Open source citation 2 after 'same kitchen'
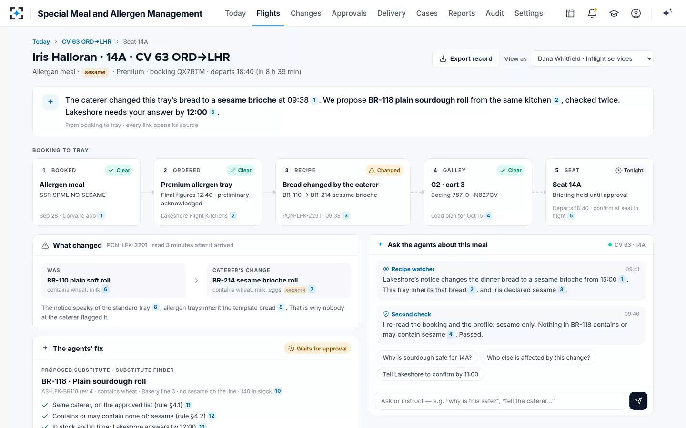 pos(556,100)
